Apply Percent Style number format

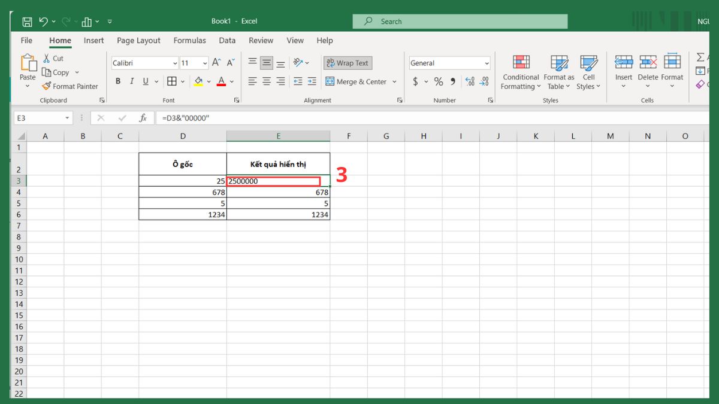(439, 81)
